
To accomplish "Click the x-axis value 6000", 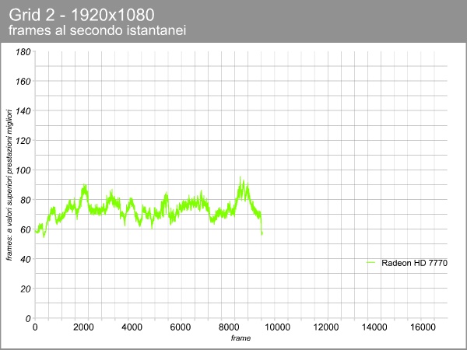I will (181, 327).
